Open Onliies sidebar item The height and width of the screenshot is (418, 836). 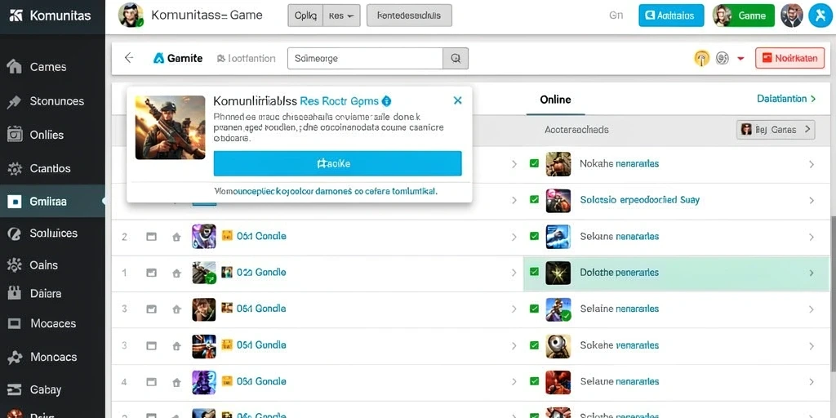52,135
